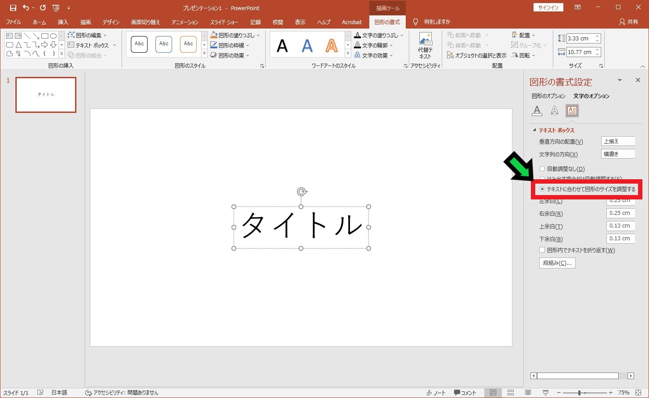Click 右余白 field 0.25 cm
Screen dimensions: 649x398
click(620, 213)
